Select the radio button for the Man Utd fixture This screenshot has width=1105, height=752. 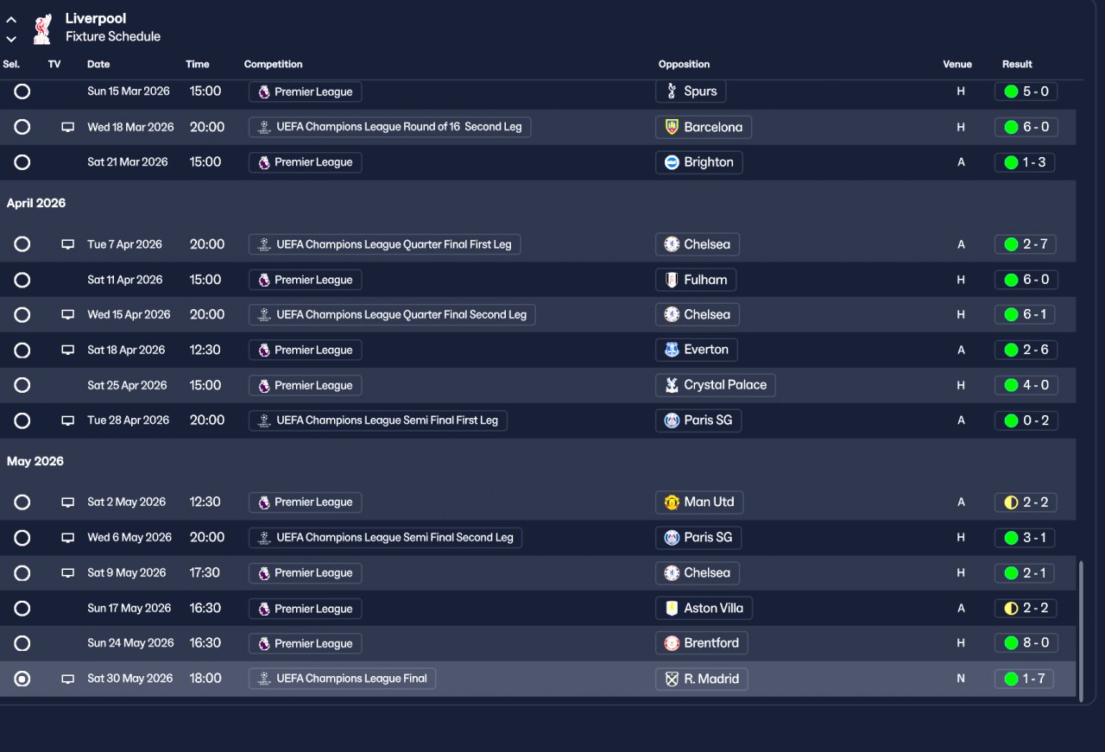click(x=22, y=502)
